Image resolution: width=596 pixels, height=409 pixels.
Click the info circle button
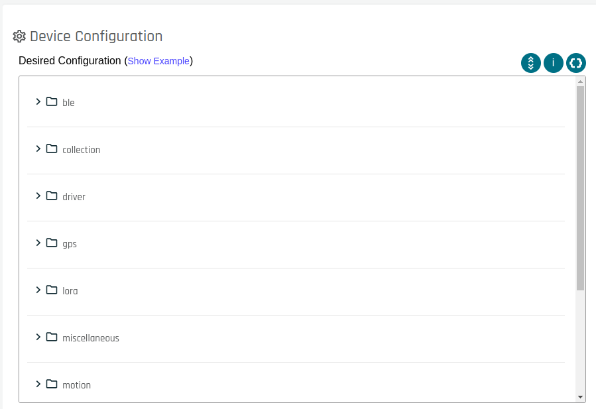(x=554, y=63)
